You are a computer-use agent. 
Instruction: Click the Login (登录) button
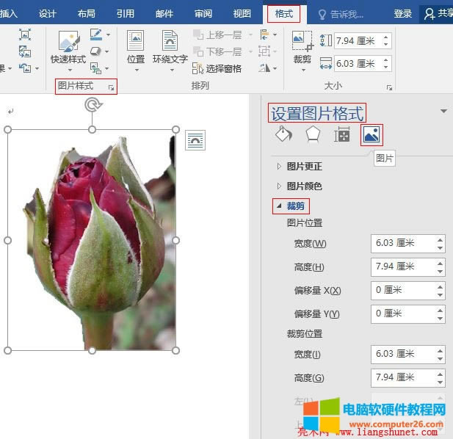click(x=403, y=13)
